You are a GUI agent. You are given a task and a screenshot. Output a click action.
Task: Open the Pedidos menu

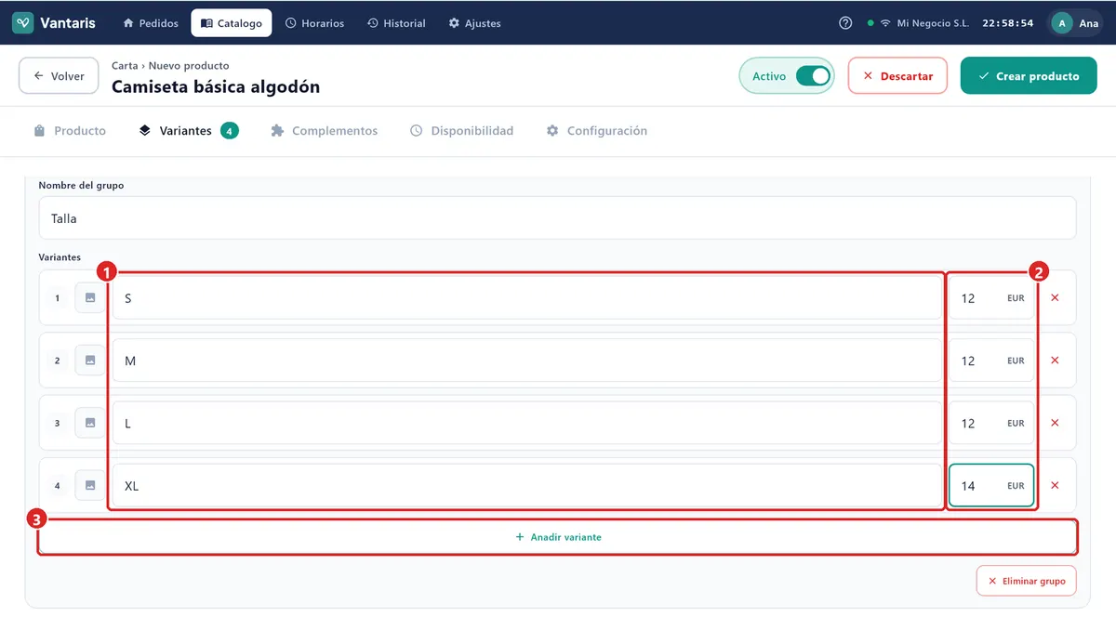[x=150, y=23]
